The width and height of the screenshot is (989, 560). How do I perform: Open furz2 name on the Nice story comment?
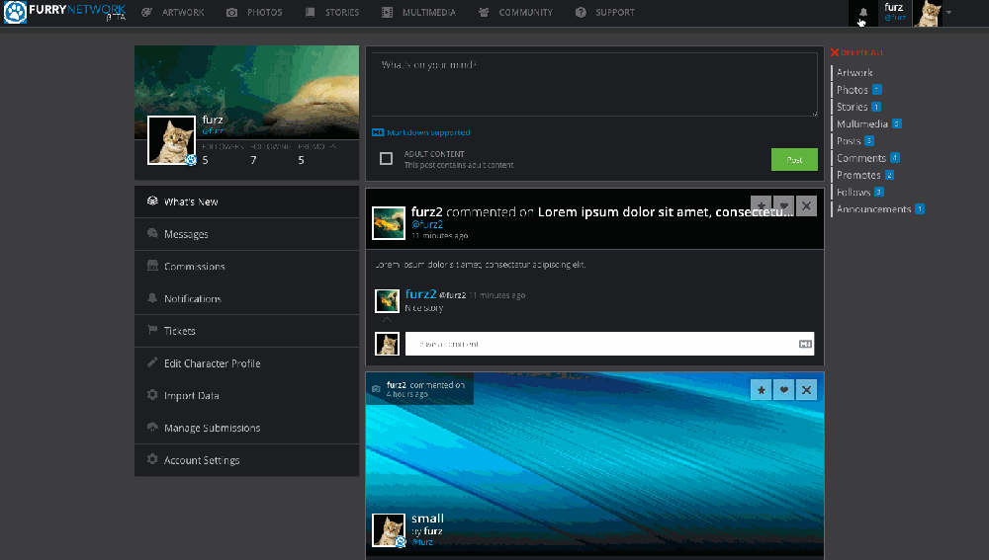click(x=420, y=293)
